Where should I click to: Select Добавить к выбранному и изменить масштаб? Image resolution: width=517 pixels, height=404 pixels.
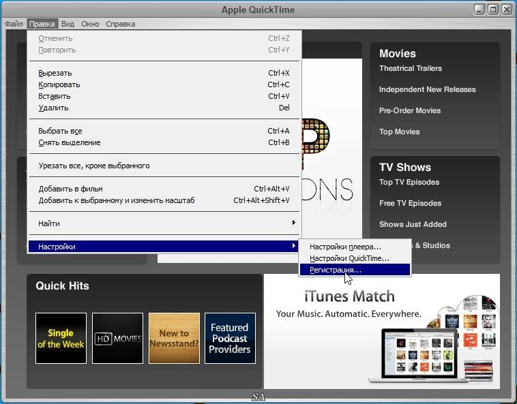164,200
